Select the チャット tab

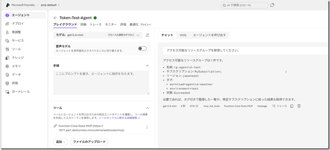[167, 35]
